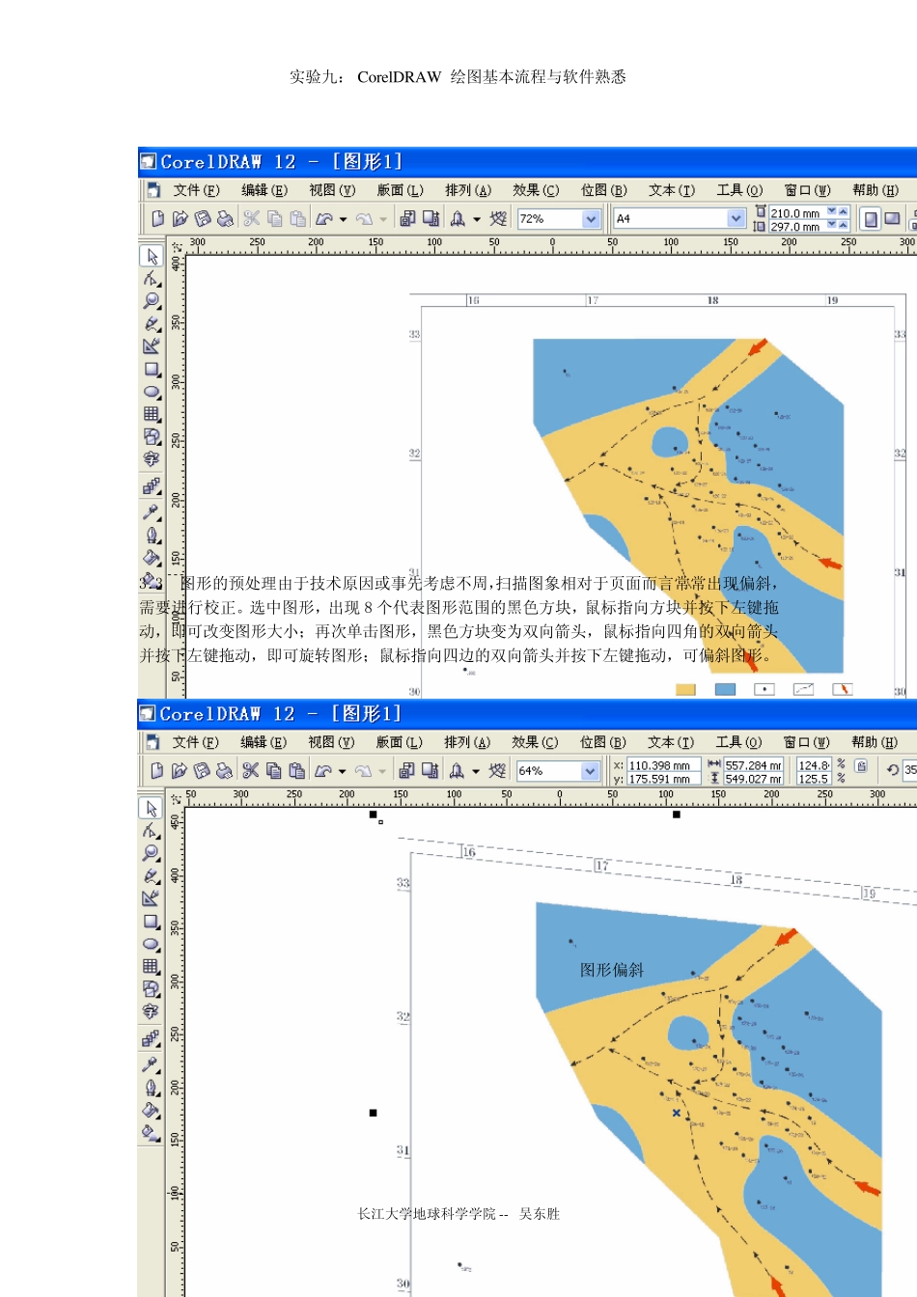The width and height of the screenshot is (917, 1297).
Task: Click the Paste icon in the 64% zoom window
Action: coord(297,771)
